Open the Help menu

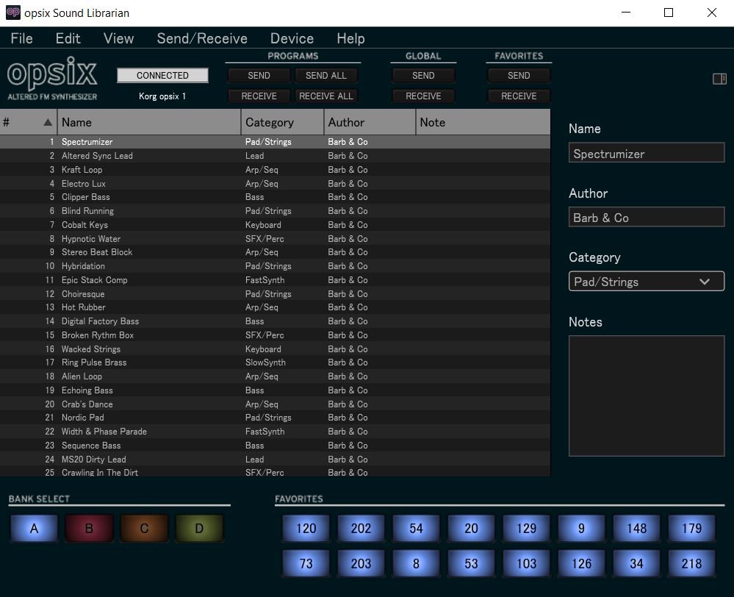(350, 38)
